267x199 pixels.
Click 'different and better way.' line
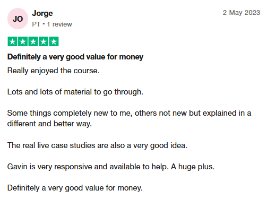[x=49, y=124]
